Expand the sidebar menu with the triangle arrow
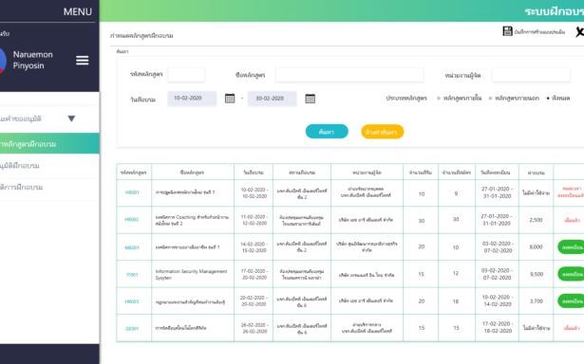 (x=71, y=118)
